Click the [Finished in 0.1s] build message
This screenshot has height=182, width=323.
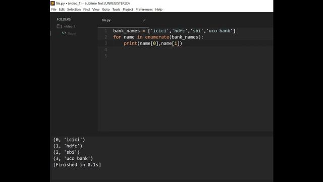77,165
